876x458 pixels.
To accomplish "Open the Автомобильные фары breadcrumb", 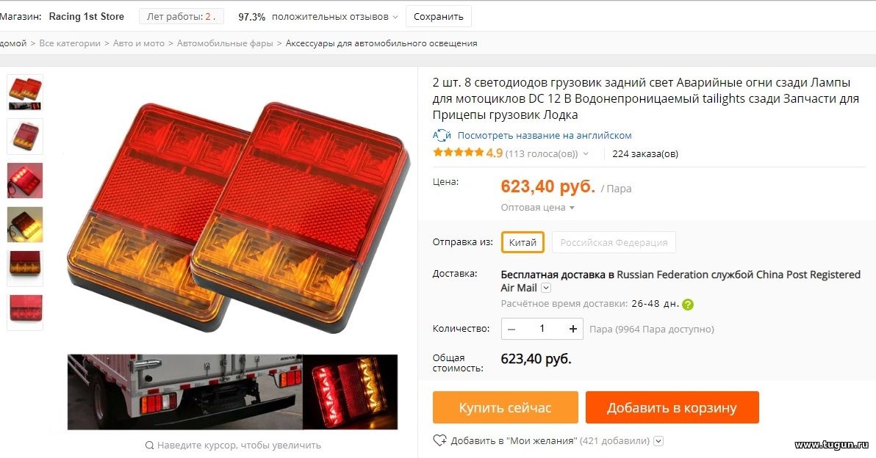I will (225, 43).
